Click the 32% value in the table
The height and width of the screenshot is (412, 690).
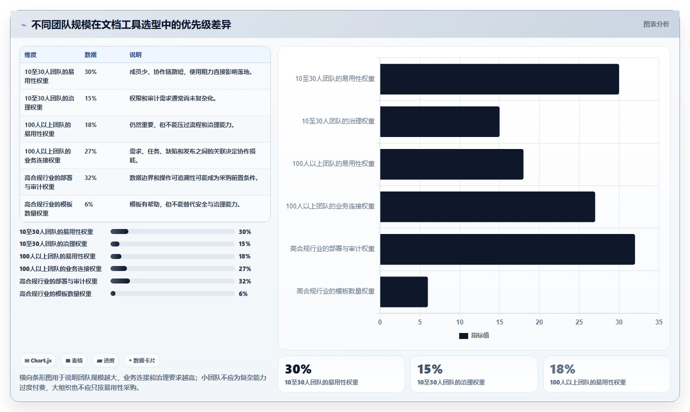[x=90, y=178]
